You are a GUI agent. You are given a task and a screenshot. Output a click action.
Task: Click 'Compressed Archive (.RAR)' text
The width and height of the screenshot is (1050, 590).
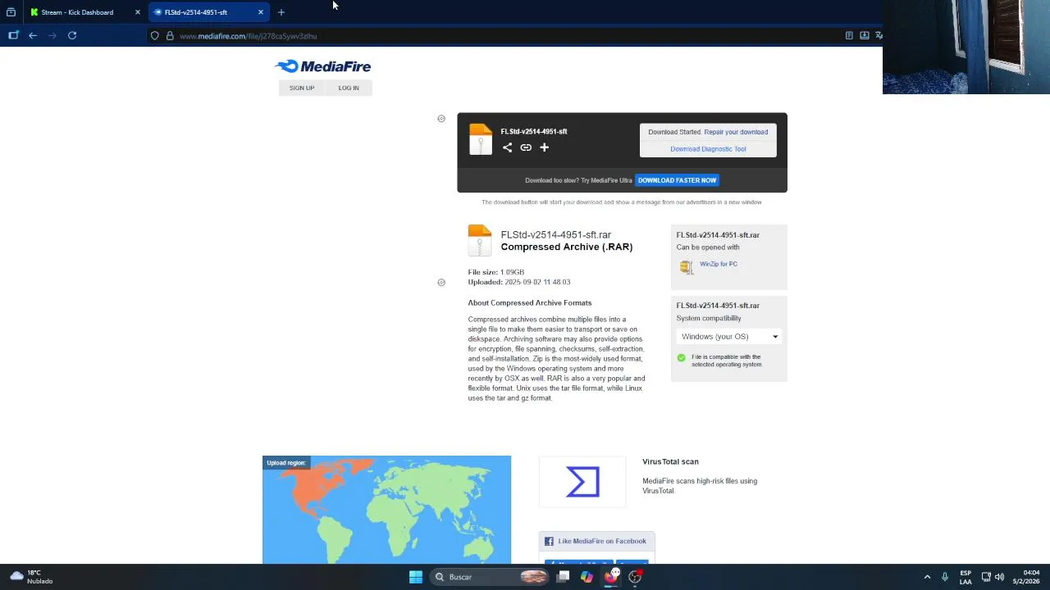(x=567, y=247)
